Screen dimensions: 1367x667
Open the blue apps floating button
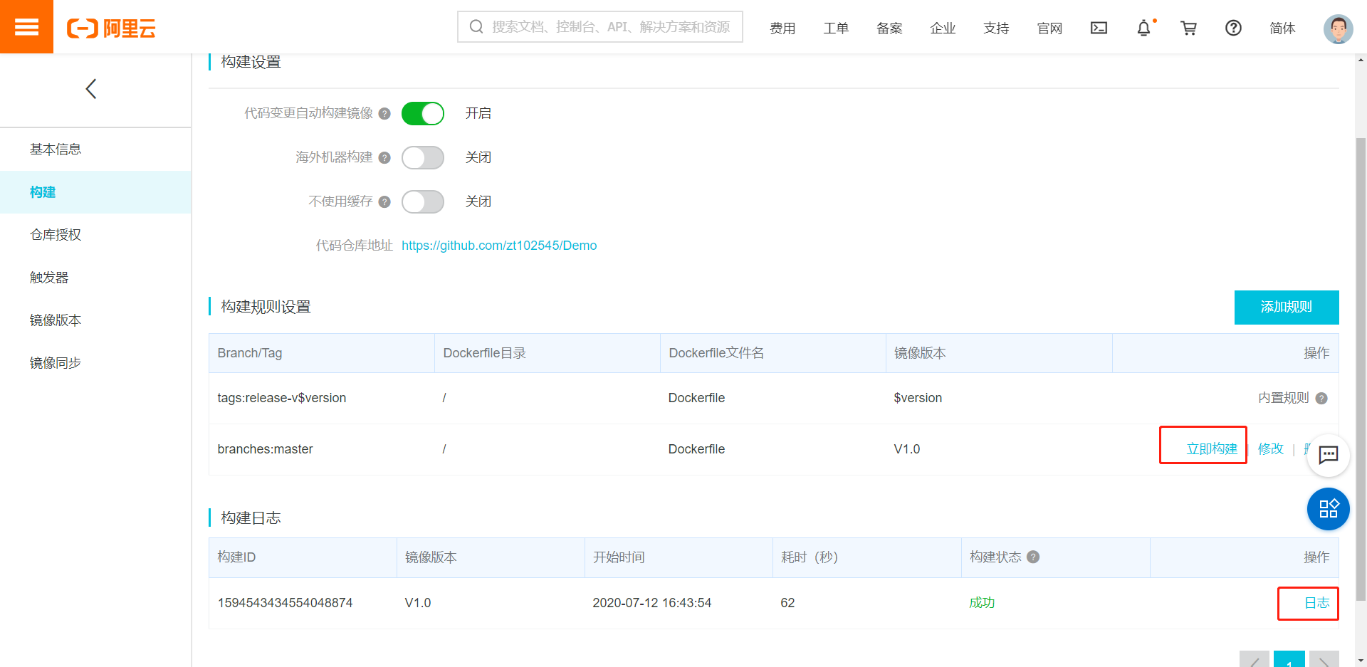pyautogui.click(x=1329, y=508)
